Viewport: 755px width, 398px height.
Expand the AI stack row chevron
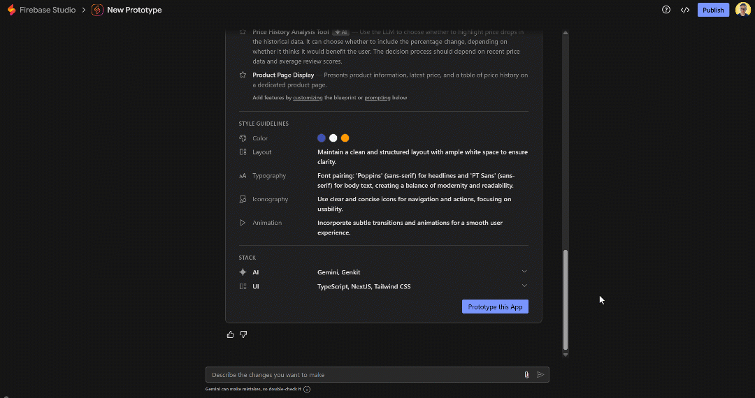[x=524, y=272]
